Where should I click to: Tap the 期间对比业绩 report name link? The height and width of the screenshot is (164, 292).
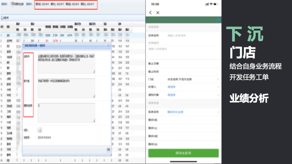click(175, 112)
